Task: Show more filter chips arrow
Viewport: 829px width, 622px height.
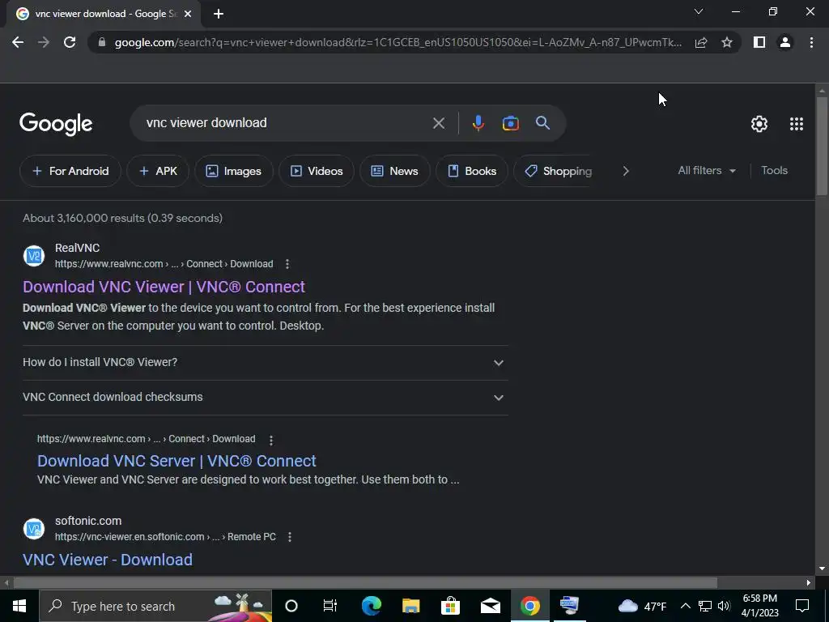Action: pyautogui.click(x=626, y=171)
